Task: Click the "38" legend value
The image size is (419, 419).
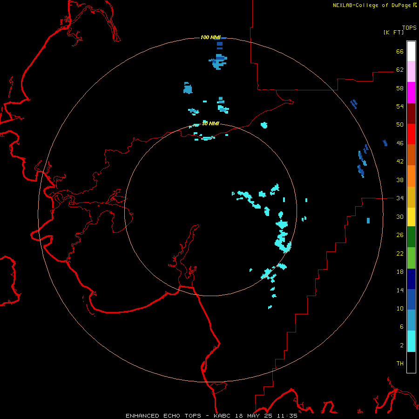Action: pos(400,180)
